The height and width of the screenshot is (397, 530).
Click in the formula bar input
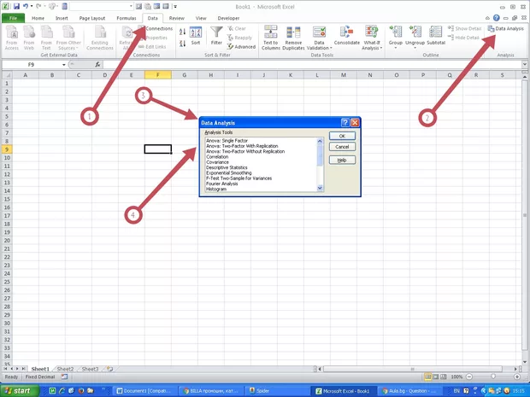point(313,65)
